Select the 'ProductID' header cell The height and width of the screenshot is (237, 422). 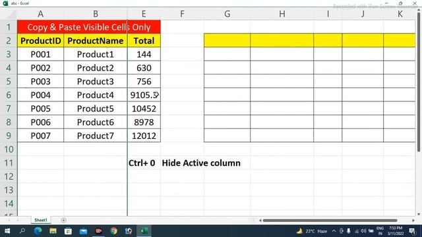tap(40, 41)
